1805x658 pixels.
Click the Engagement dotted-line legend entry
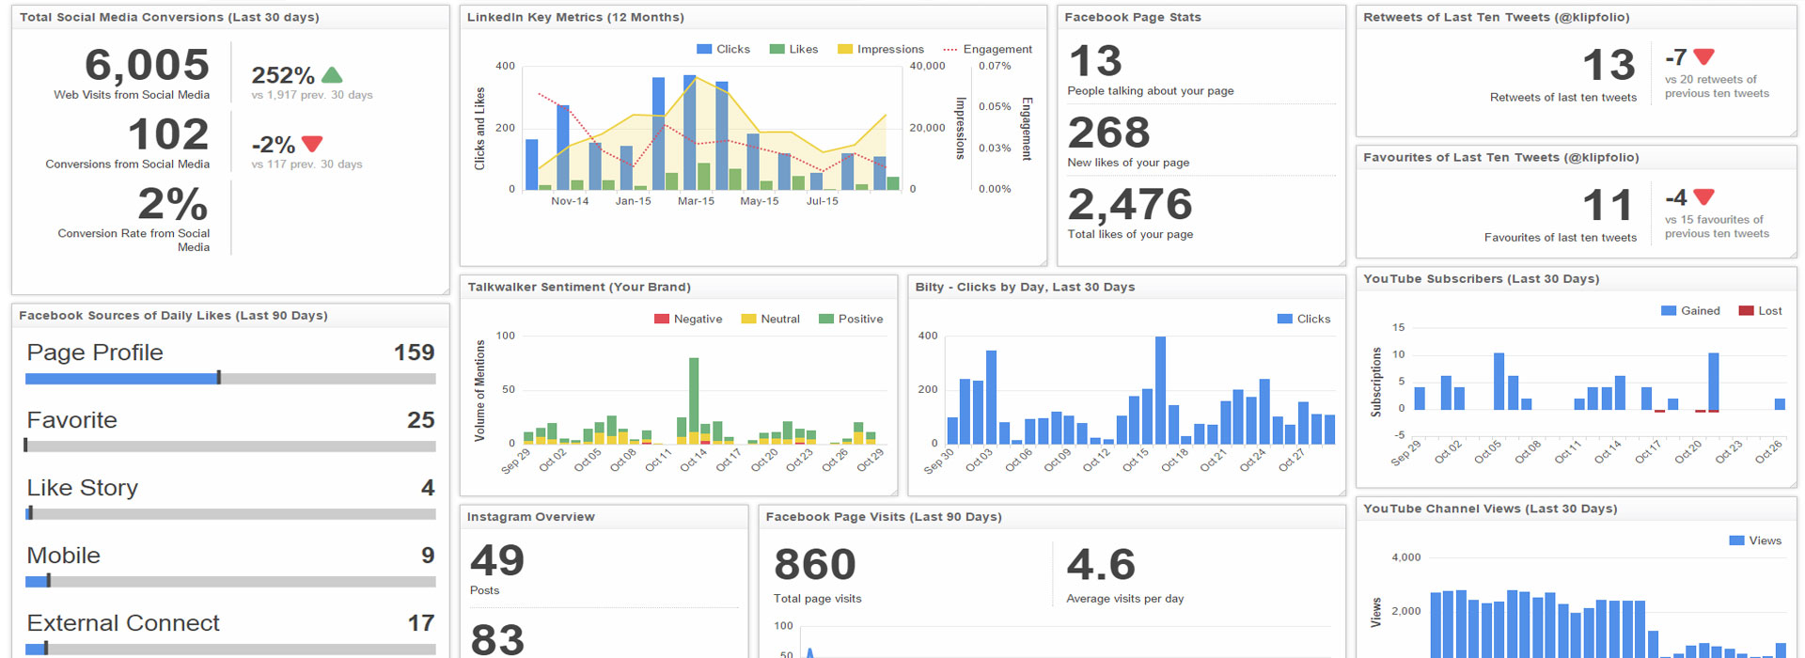point(987,49)
